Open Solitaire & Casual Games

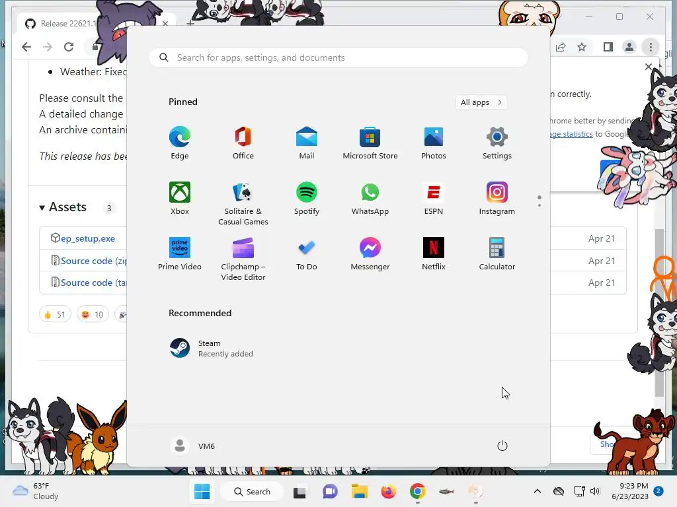click(243, 203)
